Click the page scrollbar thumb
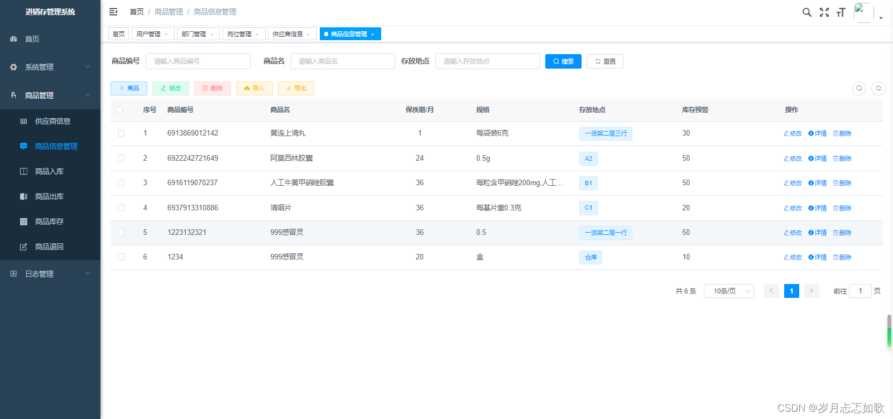Image resolution: width=893 pixels, height=419 pixels. pyautogui.click(x=889, y=330)
